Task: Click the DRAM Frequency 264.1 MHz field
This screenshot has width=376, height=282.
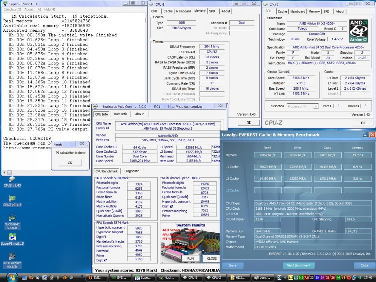Action: pos(212,46)
